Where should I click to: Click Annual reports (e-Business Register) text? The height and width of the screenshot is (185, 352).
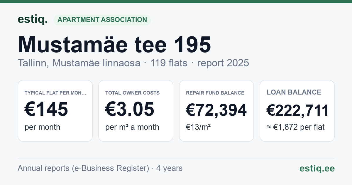(83, 168)
